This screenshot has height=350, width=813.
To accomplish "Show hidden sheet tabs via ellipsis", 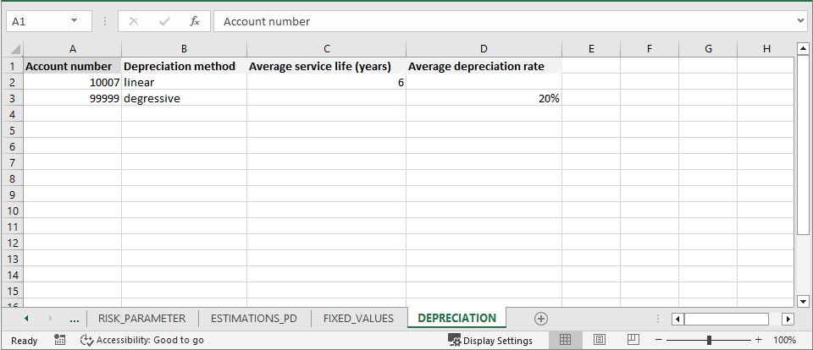I will tap(75, 320).
